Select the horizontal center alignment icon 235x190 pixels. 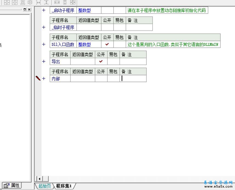(7, 2)
